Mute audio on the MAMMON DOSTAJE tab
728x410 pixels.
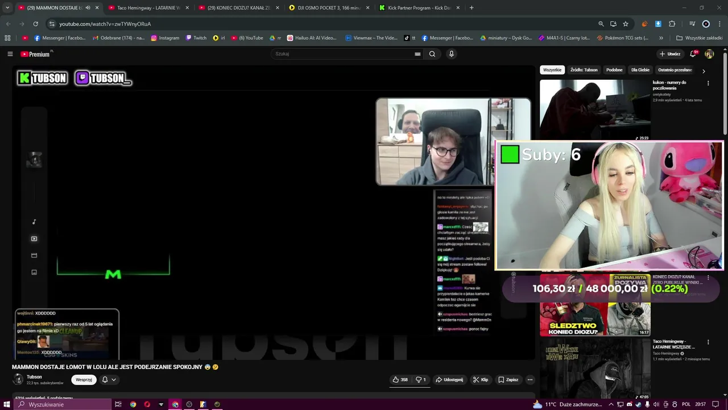[x=88, y=8]
